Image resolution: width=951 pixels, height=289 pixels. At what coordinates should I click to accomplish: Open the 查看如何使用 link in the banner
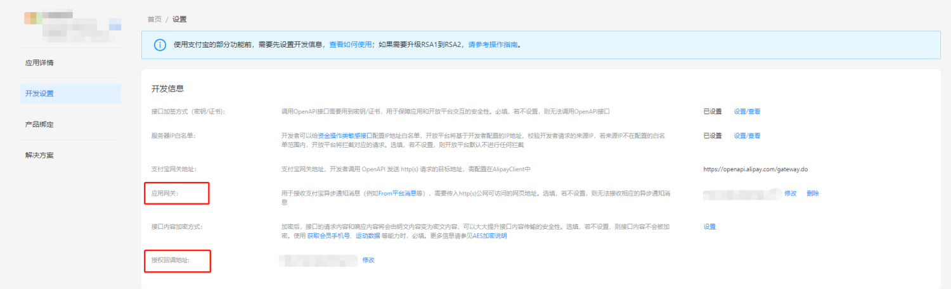(x=351, y=45)
